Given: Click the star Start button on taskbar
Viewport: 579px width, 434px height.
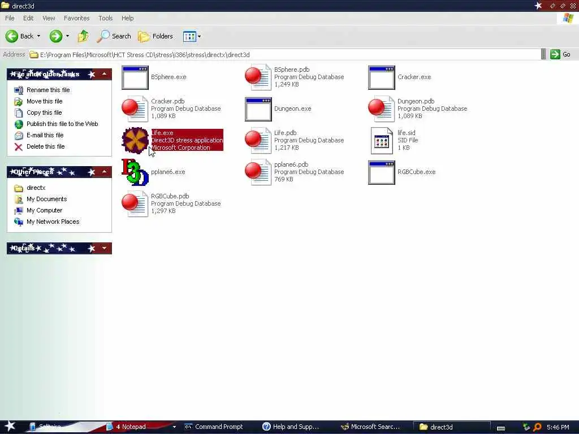Looking at the screenshot, I should [x=10, y=426].
